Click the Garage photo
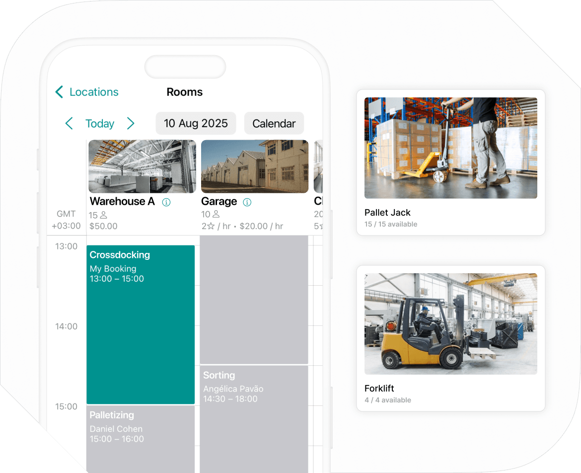The height and width of the screenshot is (473, 581). coord(254,166)
